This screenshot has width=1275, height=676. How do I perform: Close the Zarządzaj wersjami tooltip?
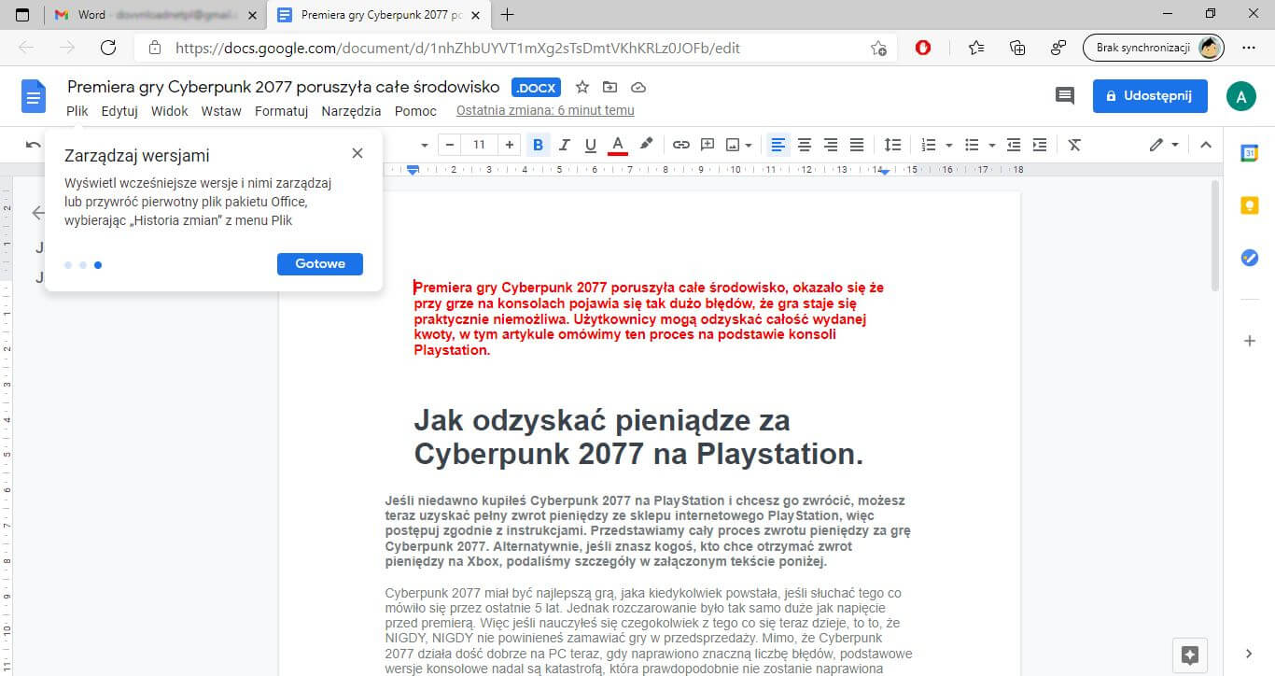click(x=357, y=153)
